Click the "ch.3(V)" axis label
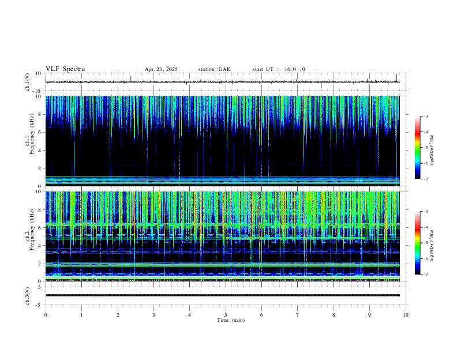Viewport: 457px width, 353px height. pyautogui.click(x=28, y=296)
